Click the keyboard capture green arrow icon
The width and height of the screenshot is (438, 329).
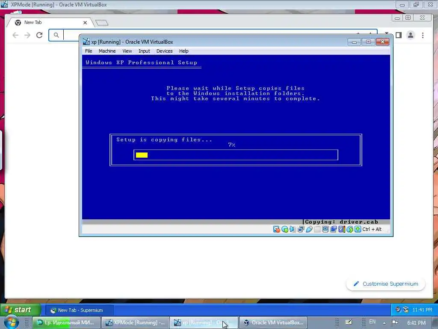pos(358,230)
